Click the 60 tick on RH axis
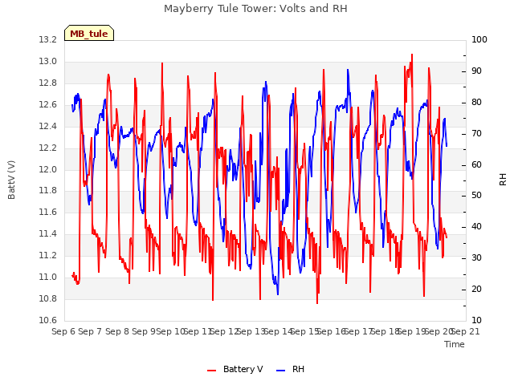 (x=476, y=164)
